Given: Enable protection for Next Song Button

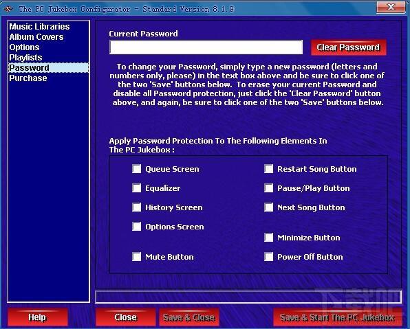Looking at the screenshot, I should pyautogui.click(x=268, y=207).
